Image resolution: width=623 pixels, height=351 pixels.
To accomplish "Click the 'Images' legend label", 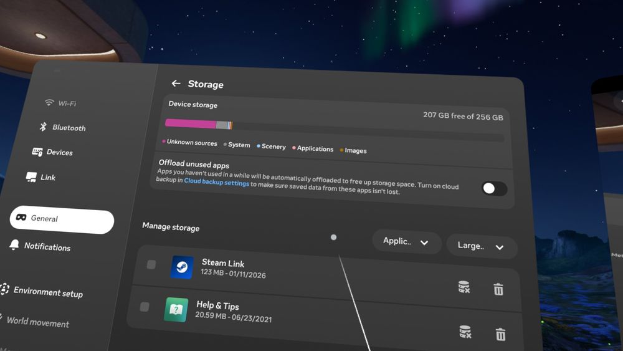I will tap(356, 151).
